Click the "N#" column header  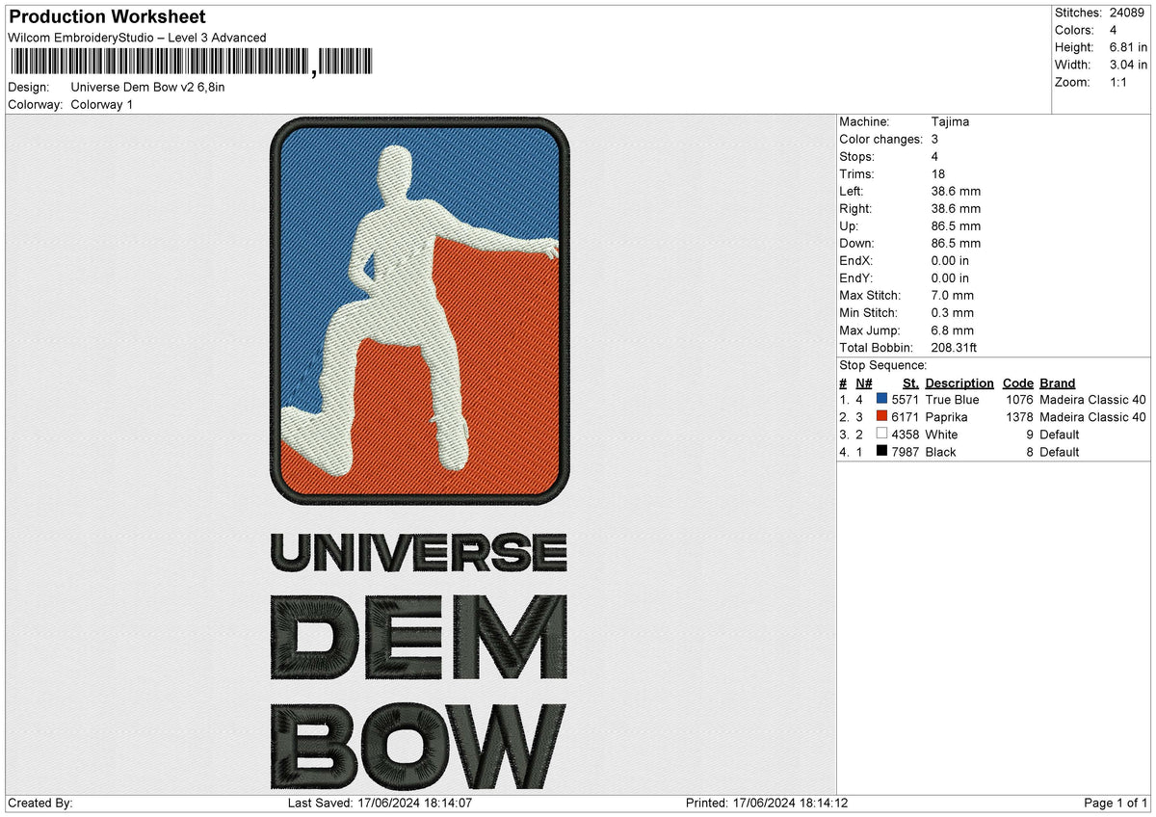coord(863,382)
